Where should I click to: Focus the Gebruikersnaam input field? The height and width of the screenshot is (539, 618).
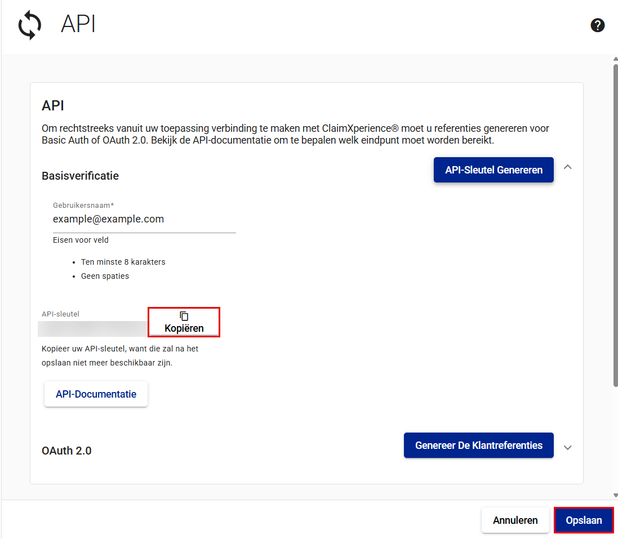[144, 219]
